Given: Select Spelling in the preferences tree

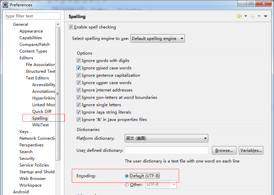Looking at the screenshot, I should point(40,118).
